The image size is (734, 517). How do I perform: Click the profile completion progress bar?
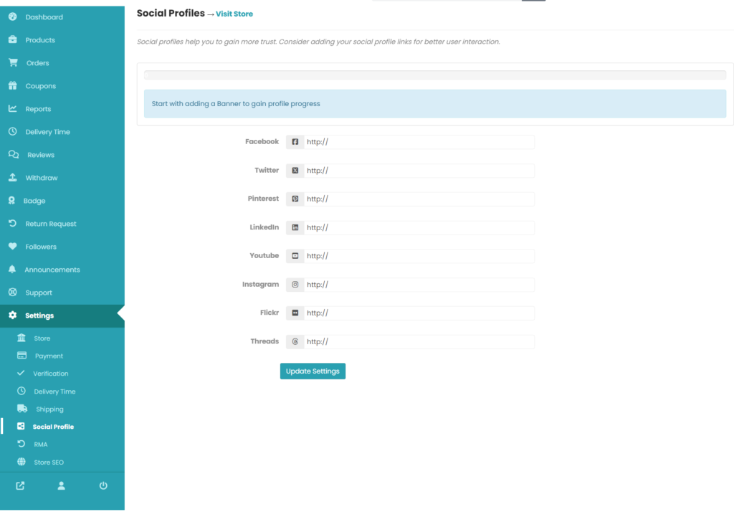[435, 75]
